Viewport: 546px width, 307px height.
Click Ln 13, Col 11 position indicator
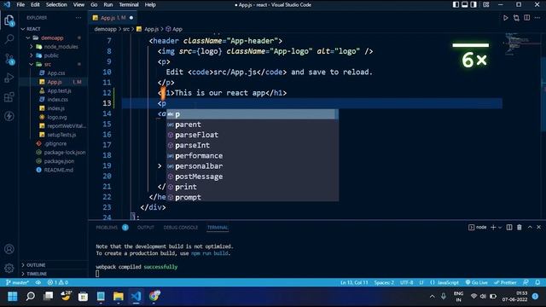tap(354, 282)
